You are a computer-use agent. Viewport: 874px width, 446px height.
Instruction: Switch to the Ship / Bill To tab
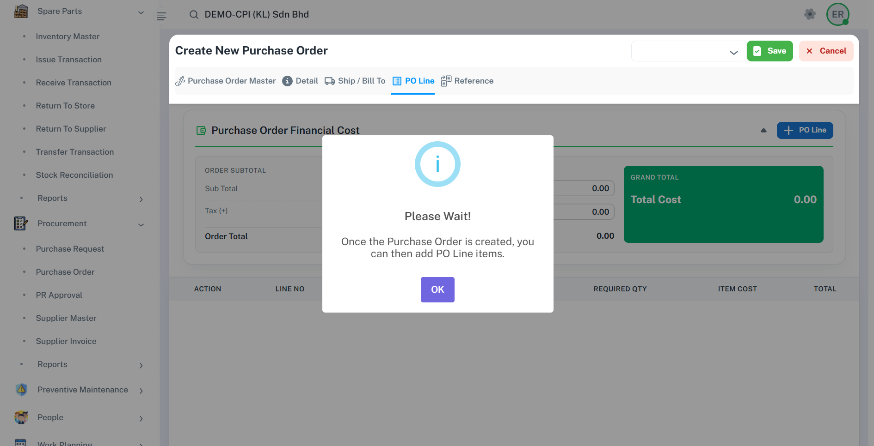pyautogui.click(x=355, y=81)
